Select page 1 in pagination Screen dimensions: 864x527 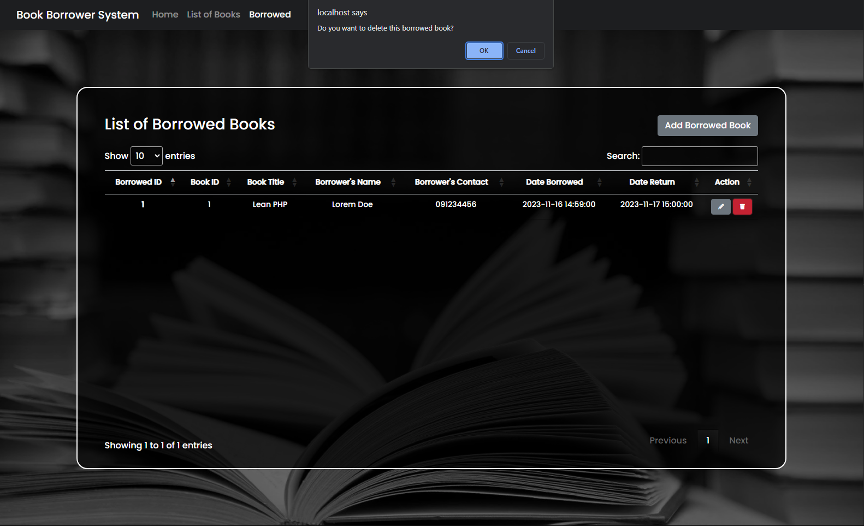click(708, 440)
